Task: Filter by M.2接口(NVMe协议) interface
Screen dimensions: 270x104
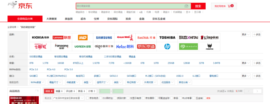Action: click(57, 76)
